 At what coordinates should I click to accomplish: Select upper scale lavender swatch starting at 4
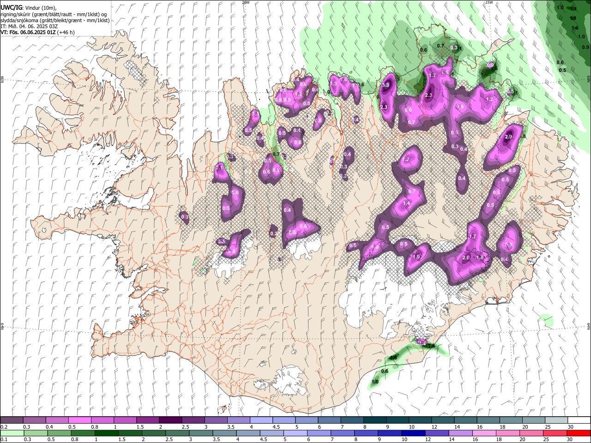pos(261,420)
